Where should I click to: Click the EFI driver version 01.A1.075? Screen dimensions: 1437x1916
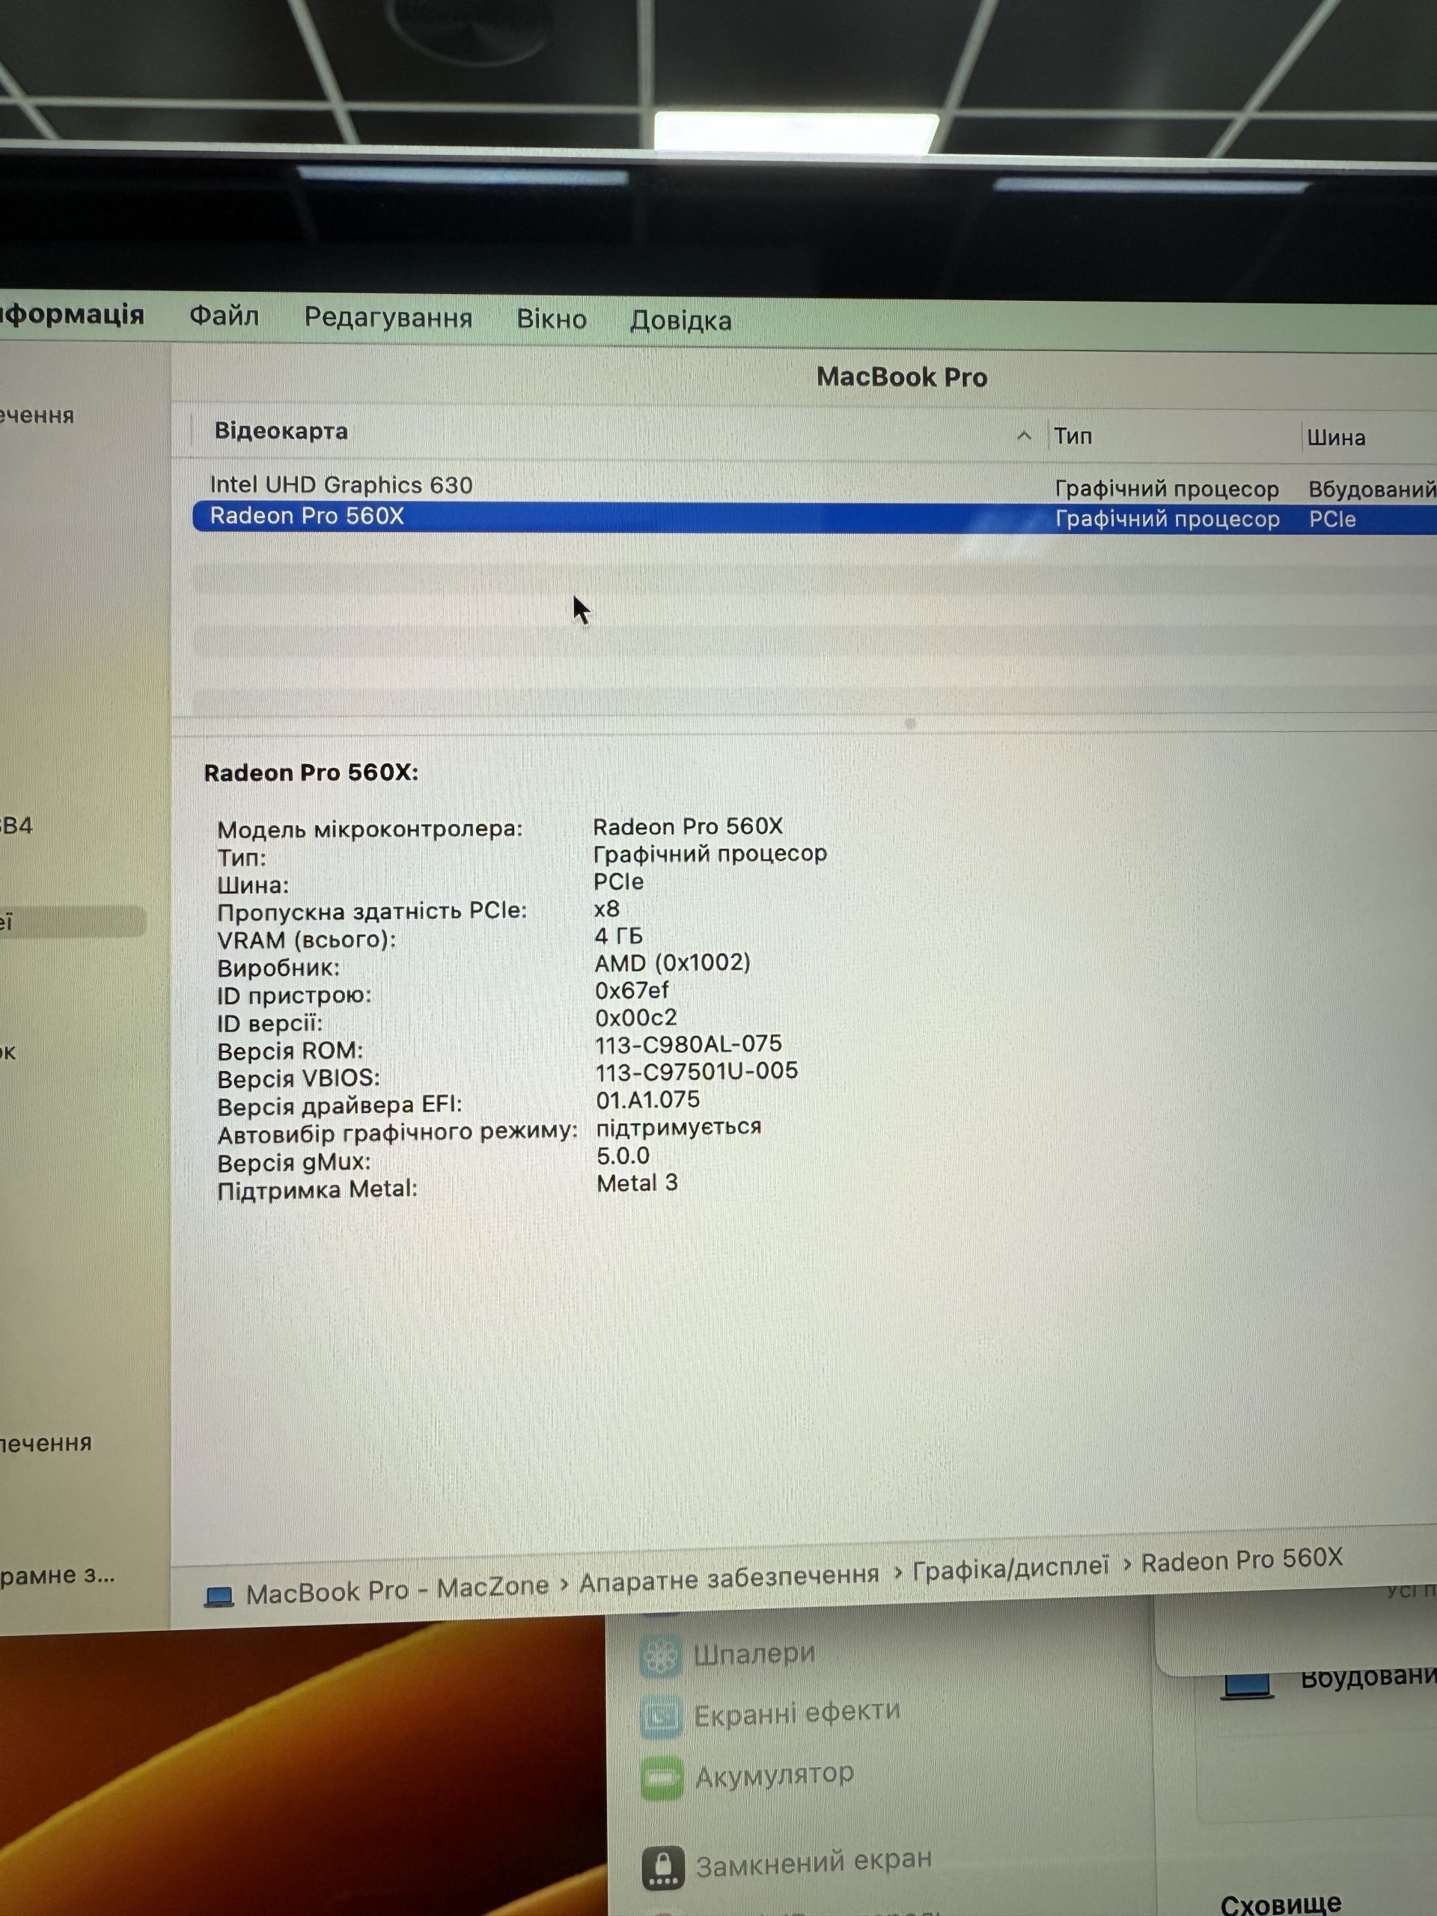(648, 1100)
